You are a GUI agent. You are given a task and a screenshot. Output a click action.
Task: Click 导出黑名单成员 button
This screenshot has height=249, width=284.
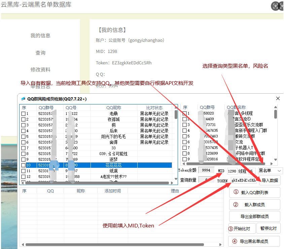pos(254,241)
